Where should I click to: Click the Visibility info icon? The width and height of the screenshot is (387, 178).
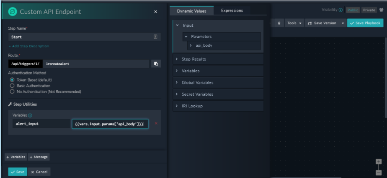point(341,10)
